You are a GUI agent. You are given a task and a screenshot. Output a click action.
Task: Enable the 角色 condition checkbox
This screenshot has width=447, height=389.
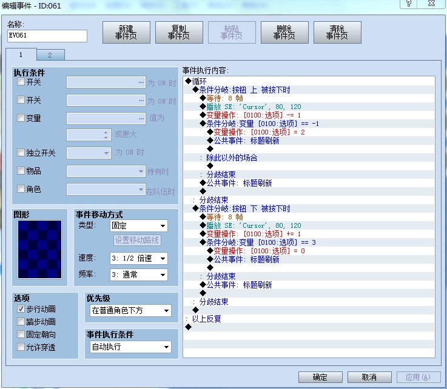pyautogui.click(x=21, y=189)
